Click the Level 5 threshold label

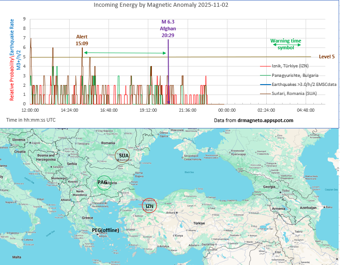(x=326, y=57)
